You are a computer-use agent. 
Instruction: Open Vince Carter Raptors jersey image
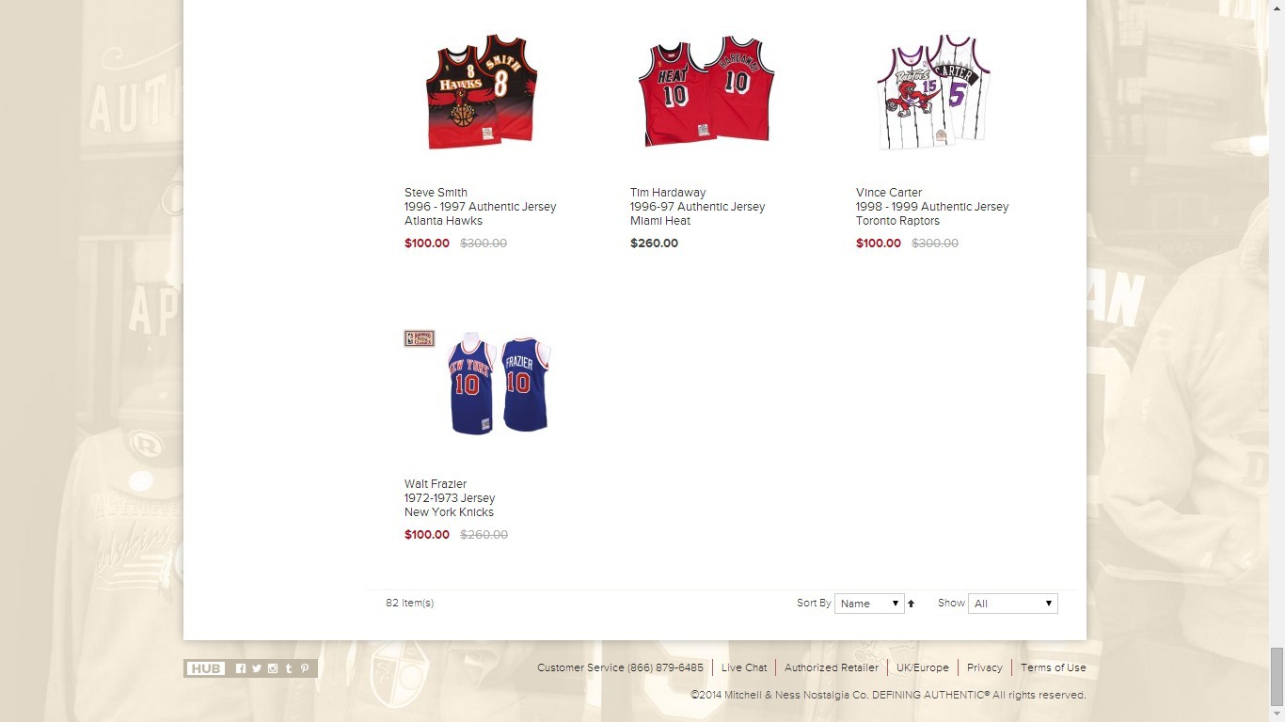pos(933,92)
